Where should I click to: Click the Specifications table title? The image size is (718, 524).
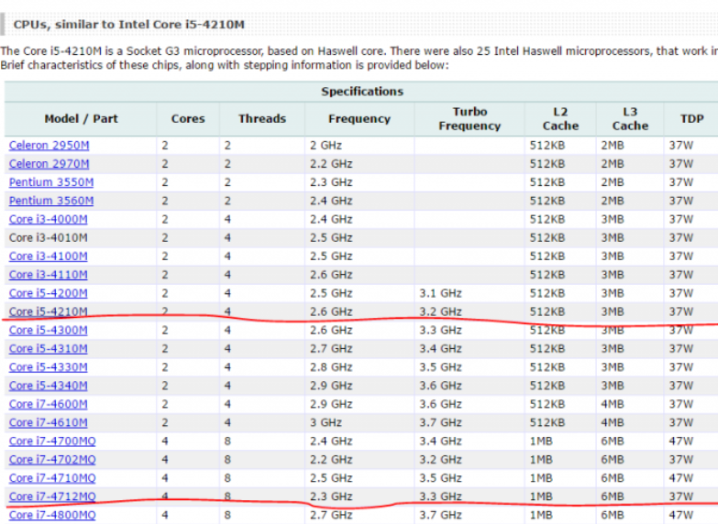(x=362, y=92)
